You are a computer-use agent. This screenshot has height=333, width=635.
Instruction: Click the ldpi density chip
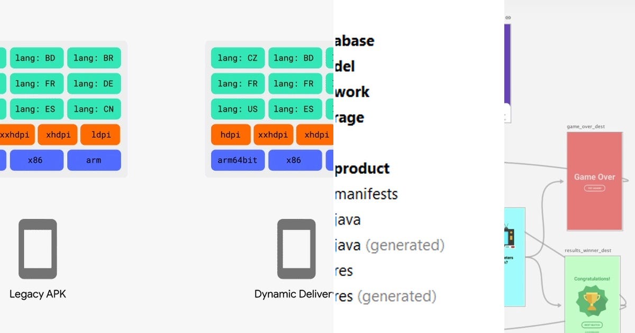(101, 135)
